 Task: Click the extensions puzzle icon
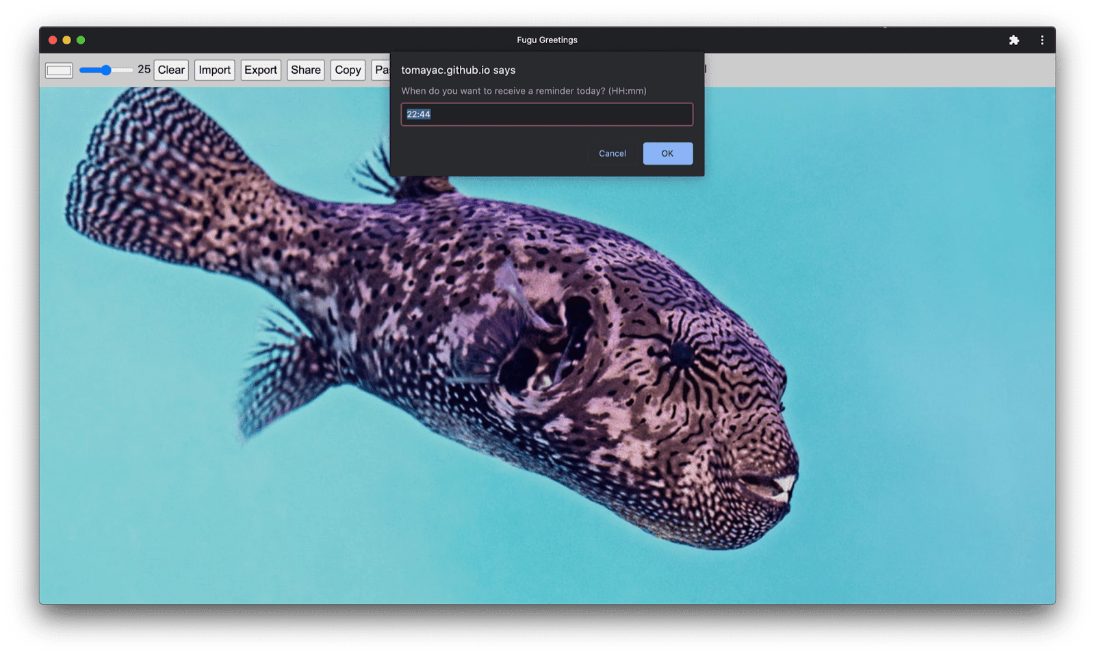click(1014, 40)
